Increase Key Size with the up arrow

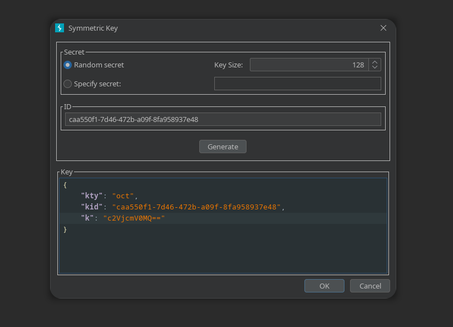point(375,62)
